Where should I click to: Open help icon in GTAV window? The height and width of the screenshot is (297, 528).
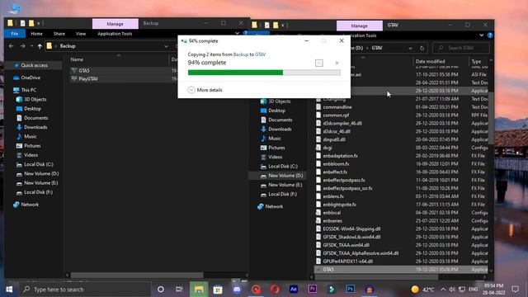coord(490,35)
